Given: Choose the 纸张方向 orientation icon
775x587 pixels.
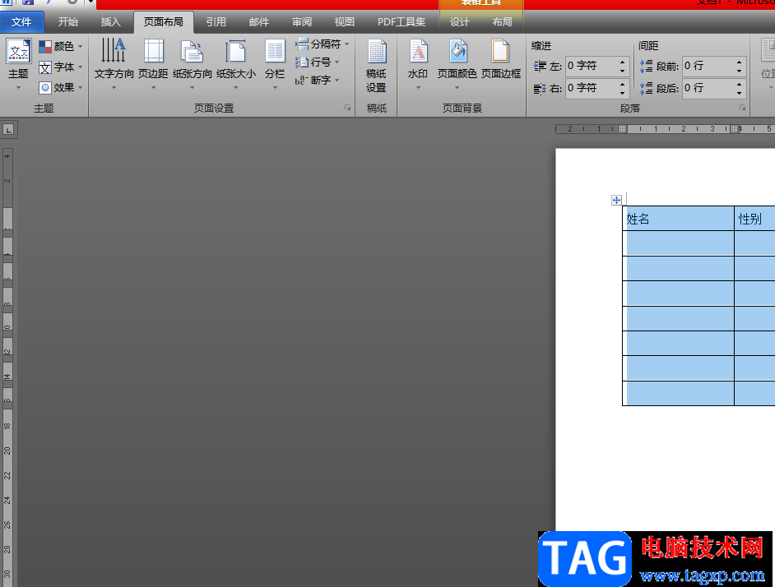Looking at the screenshot, I should click(193, 52).
